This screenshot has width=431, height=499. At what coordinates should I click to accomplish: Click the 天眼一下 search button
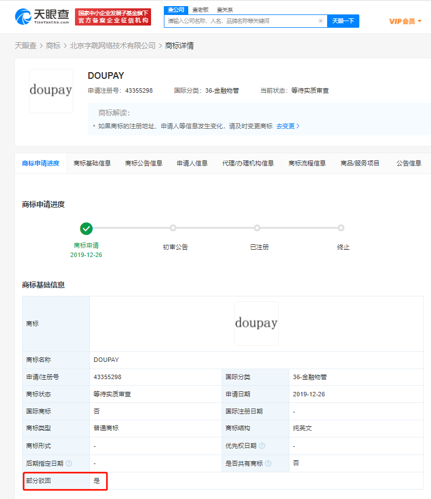[x=343, y=21]
